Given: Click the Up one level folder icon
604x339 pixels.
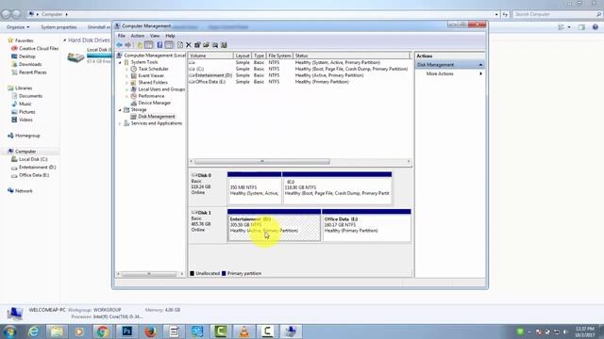Looking at the screenshot, I should (x=140, y=45).
